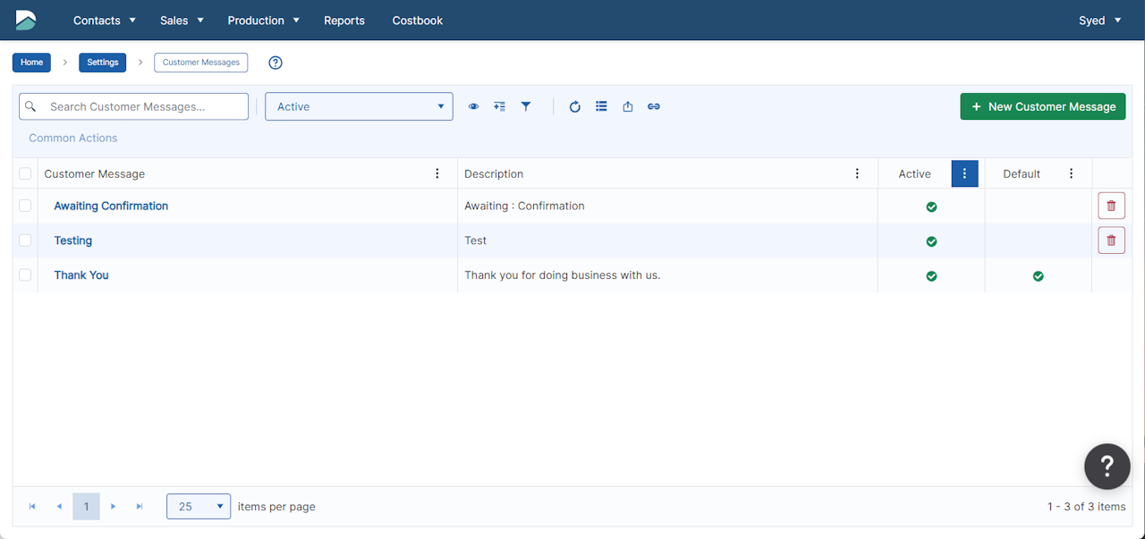Open the Awaiting Confirmation message link
Image resolution: width=1145 pixels, height=539 pixels.
point(111,206)
